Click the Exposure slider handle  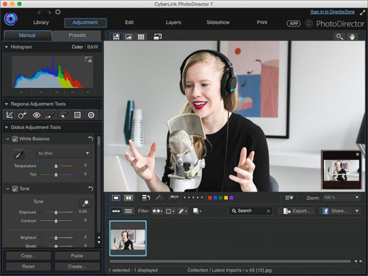(56, 212)
